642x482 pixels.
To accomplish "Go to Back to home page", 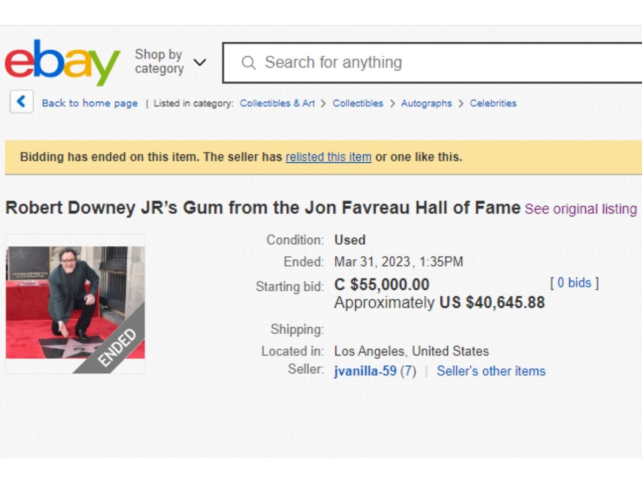I will (89, 103).
